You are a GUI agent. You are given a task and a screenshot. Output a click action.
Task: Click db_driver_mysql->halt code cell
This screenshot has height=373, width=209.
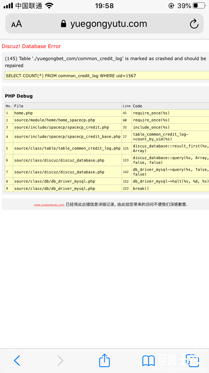click(170, 181)
